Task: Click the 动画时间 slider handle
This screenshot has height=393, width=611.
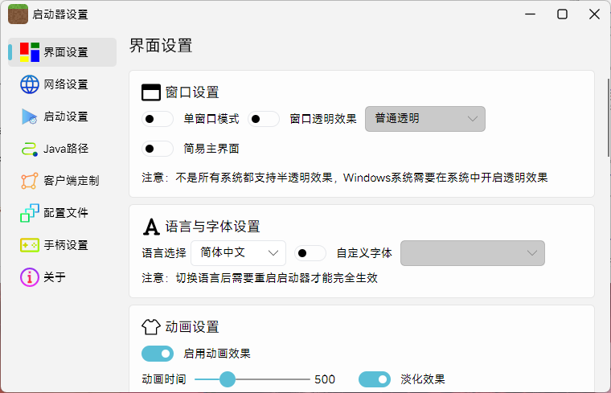Action: [228, 379]
